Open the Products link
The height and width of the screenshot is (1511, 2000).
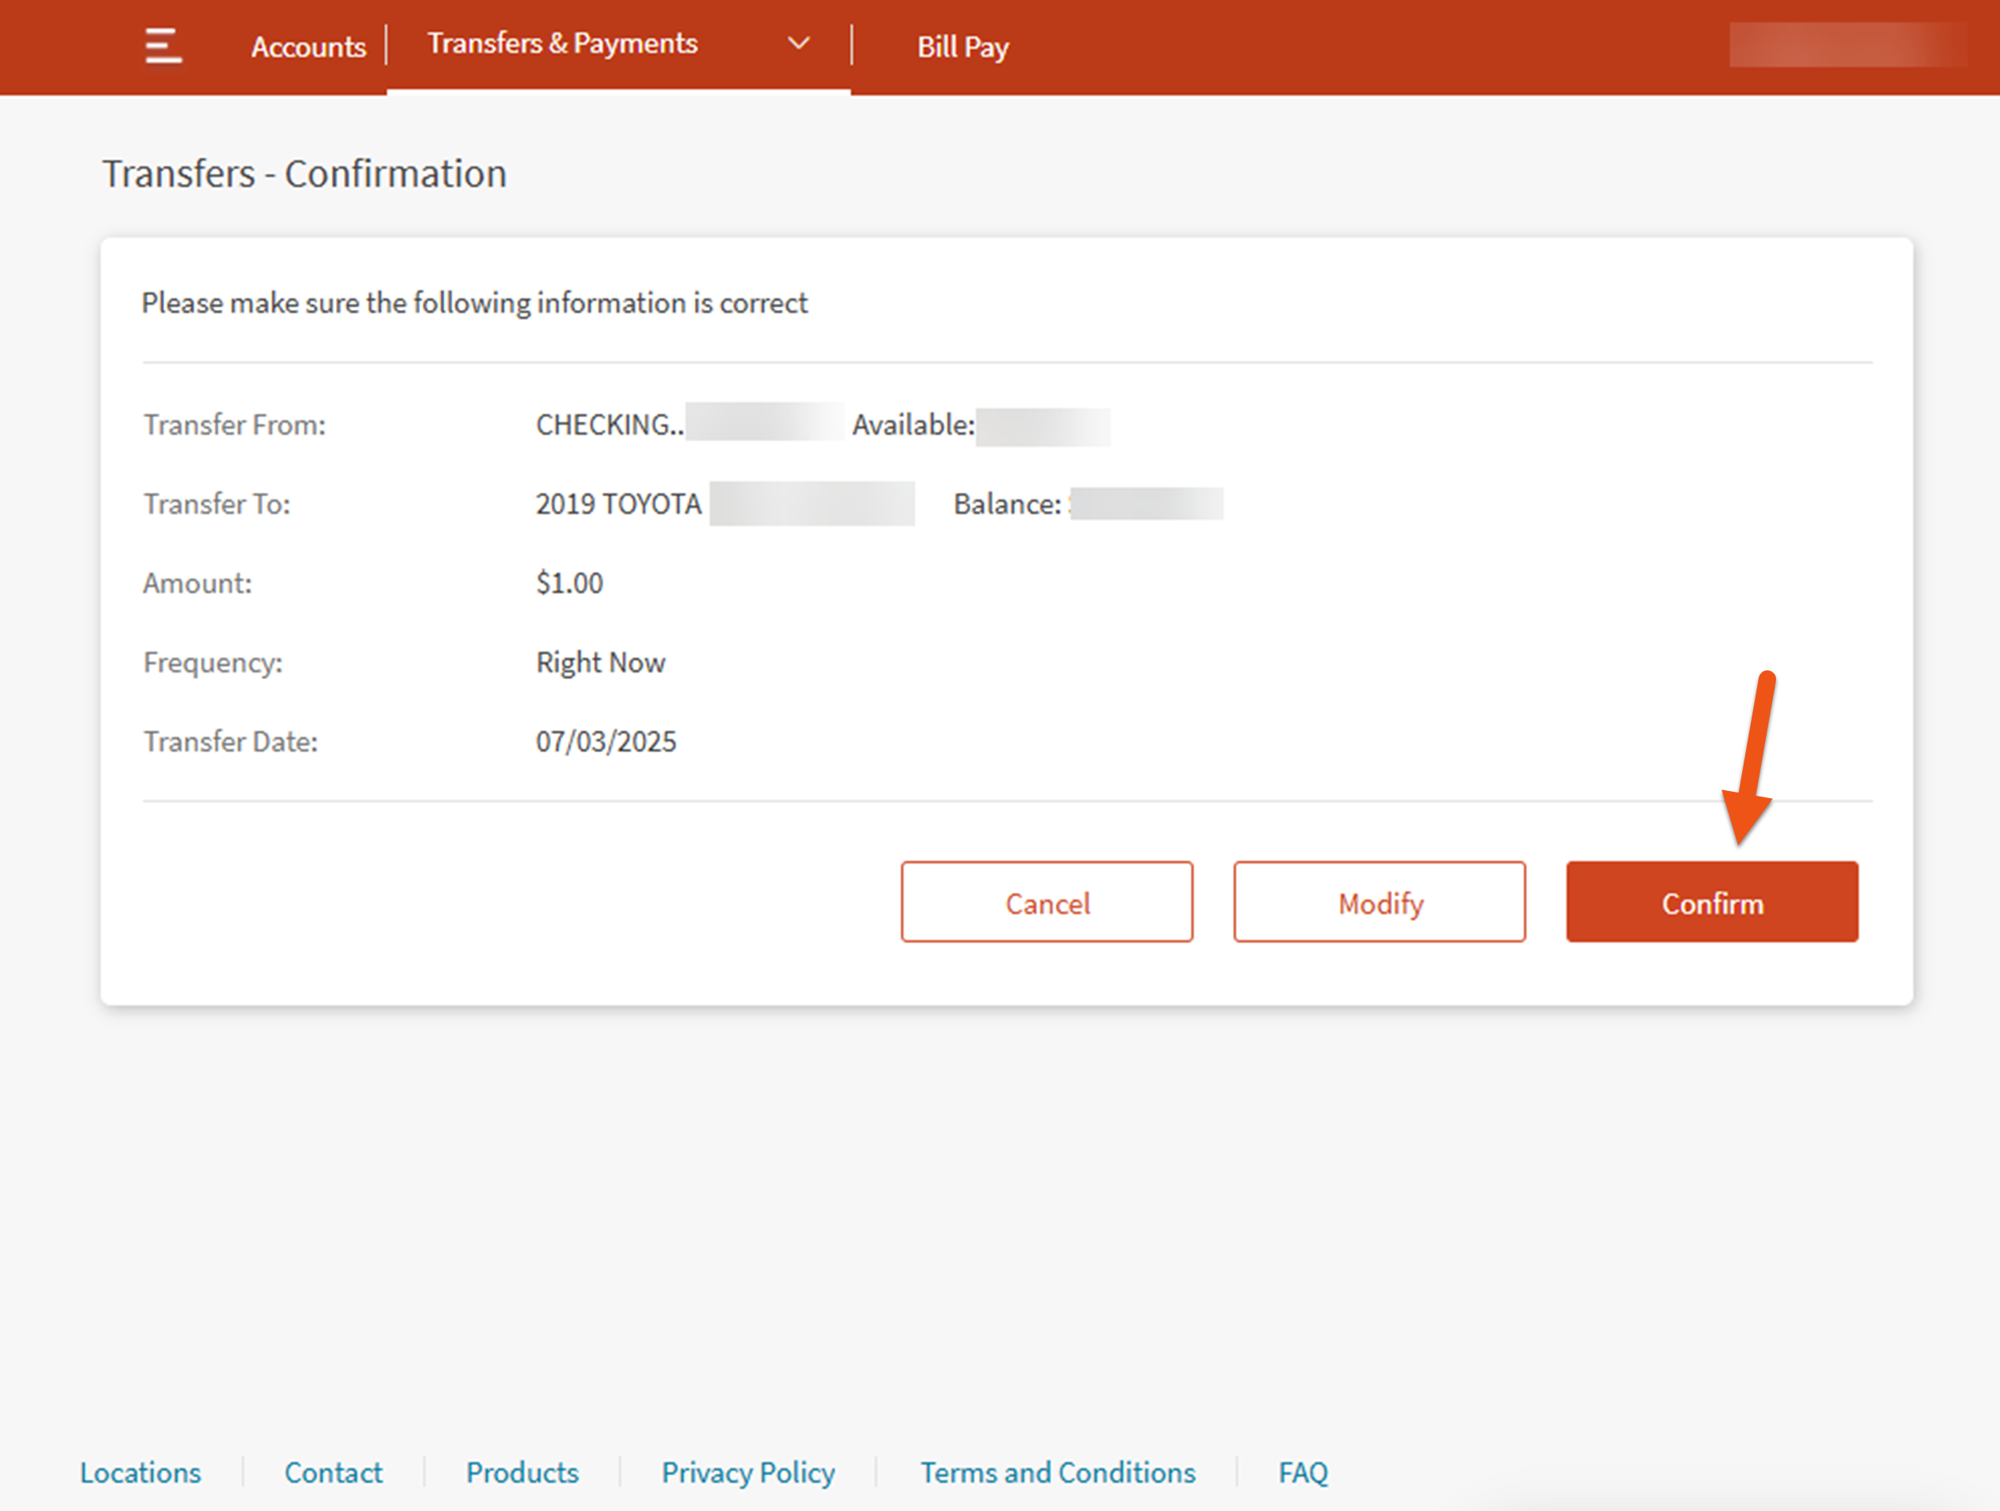click(x=523, y=1472)
